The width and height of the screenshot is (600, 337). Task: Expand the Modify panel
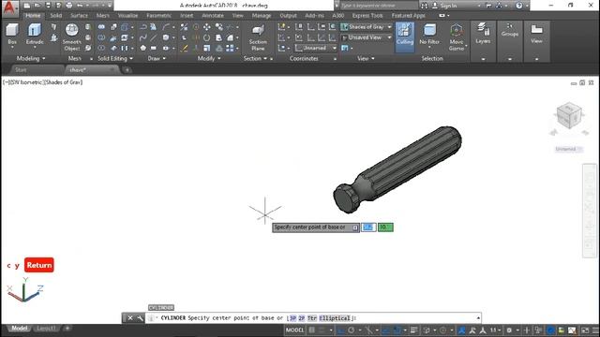[208, 58]
